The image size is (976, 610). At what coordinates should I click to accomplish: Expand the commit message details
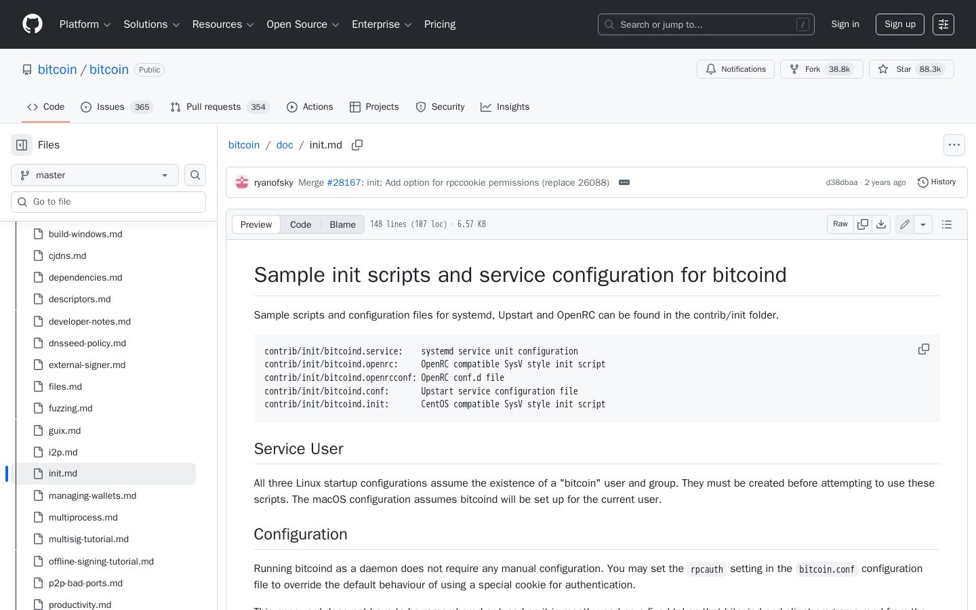(624, 182)
